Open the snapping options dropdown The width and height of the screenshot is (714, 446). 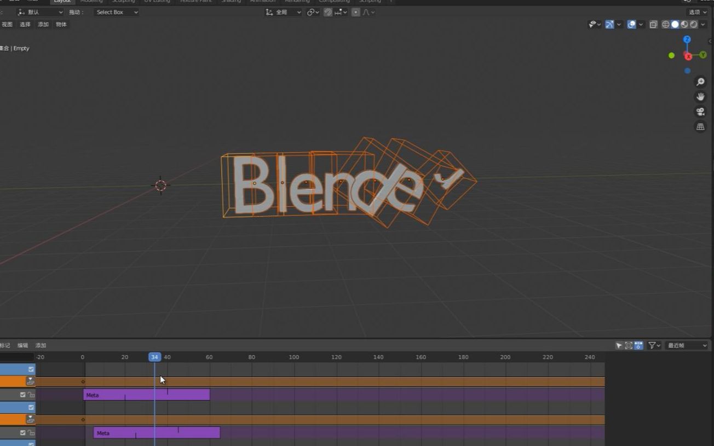click(341, 12)
